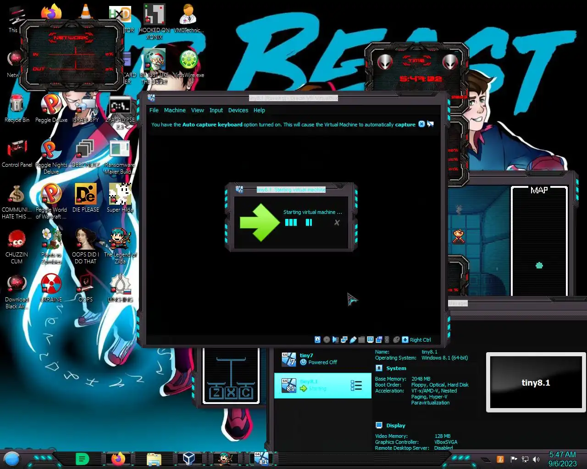Click the audio indicator in VM status bar
The width and height of the screenshot is (587, 469).
click(335, 339)
